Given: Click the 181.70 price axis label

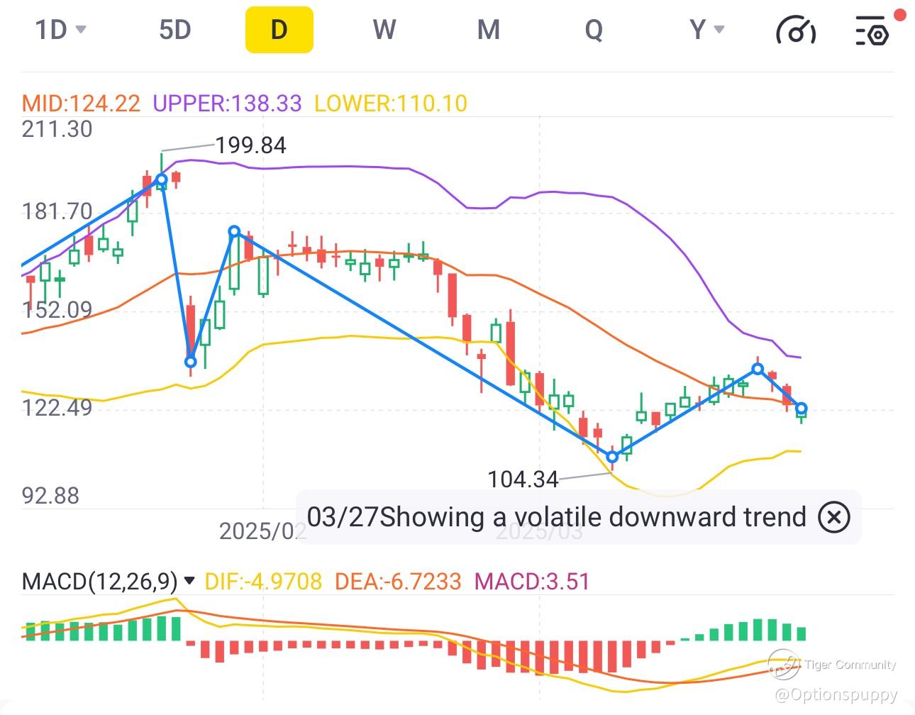Looking at the screenshot, I should (x=57, y=211).
